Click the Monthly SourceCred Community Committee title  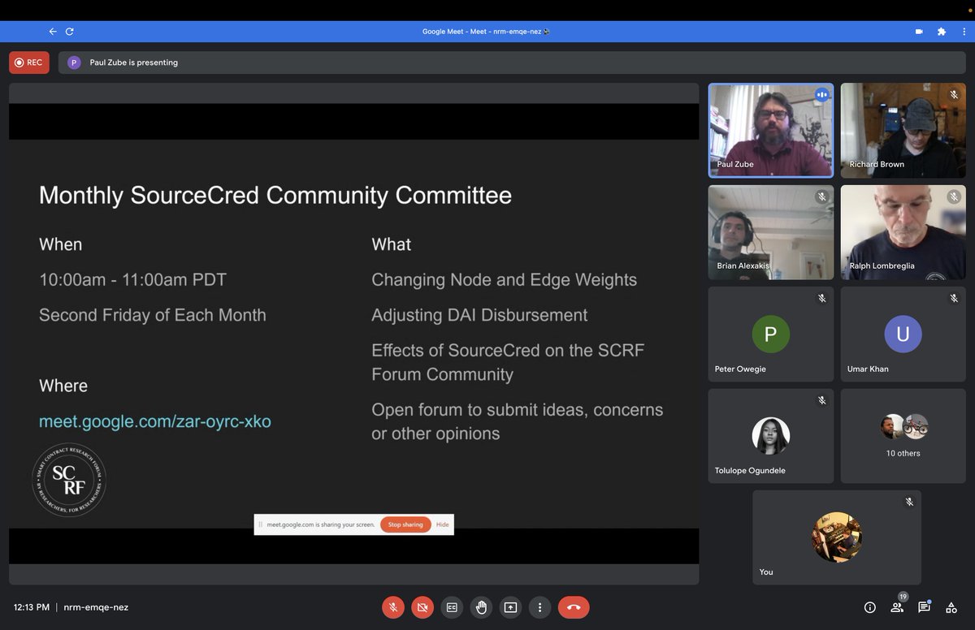coord(275,196)
